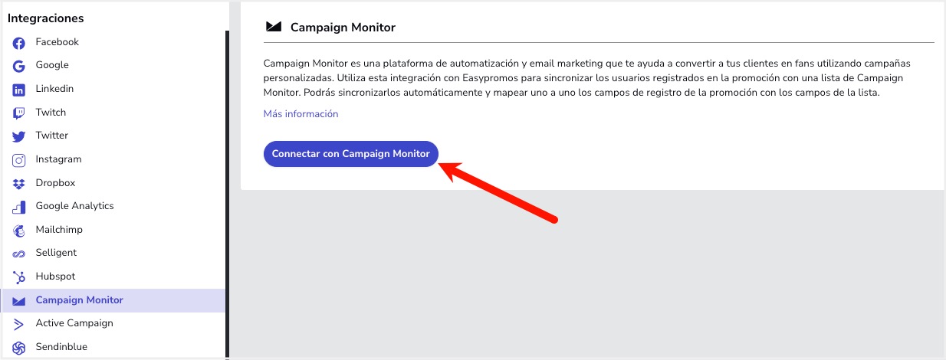
Task: Click the Twitter bird icon
Action: click(19, 136)
